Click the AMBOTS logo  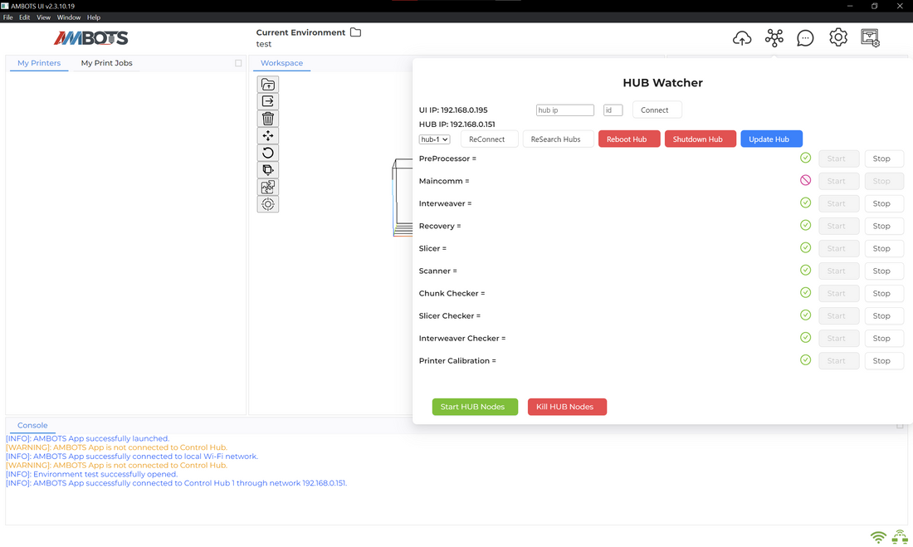[x=90, y=38]
